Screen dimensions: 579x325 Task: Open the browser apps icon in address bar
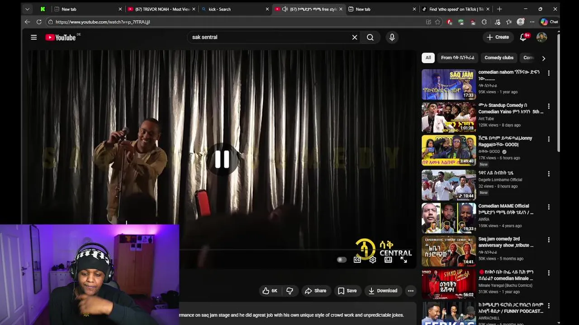click(x=428, y=22)
